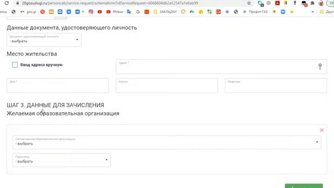Click the key-shaped extension icon in toolbar
Image resolution: width=334 pixels, height=188 pixels.
(295, 3)
